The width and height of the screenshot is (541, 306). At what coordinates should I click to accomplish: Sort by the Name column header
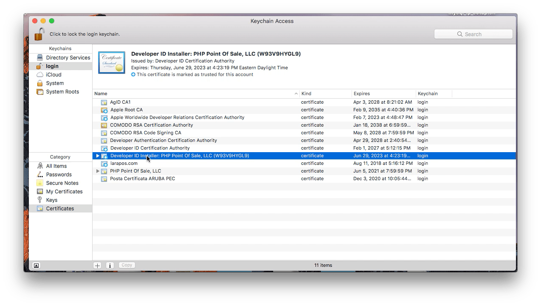pos(196,93)
